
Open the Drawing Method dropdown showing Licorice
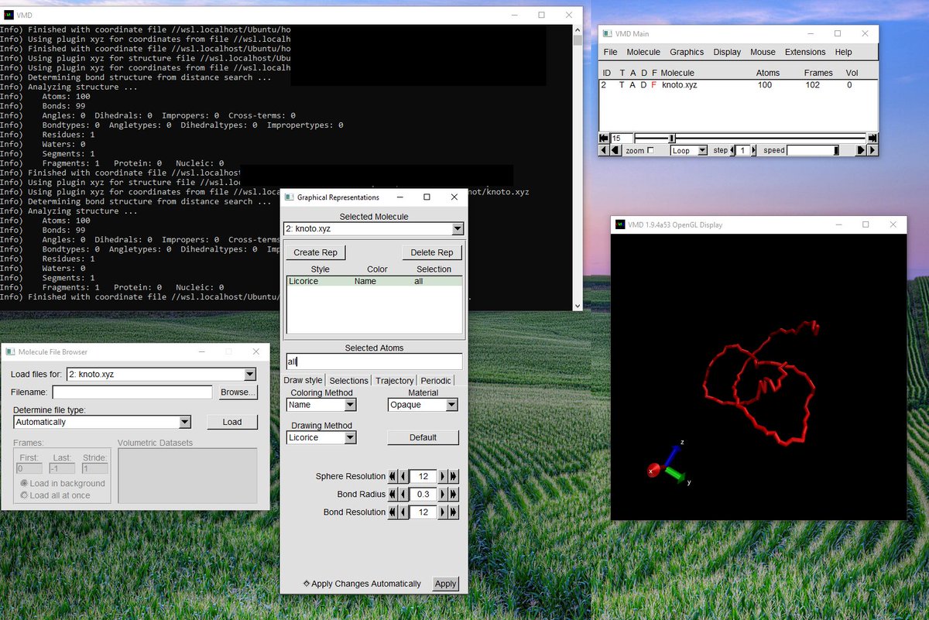coord(321,437)
